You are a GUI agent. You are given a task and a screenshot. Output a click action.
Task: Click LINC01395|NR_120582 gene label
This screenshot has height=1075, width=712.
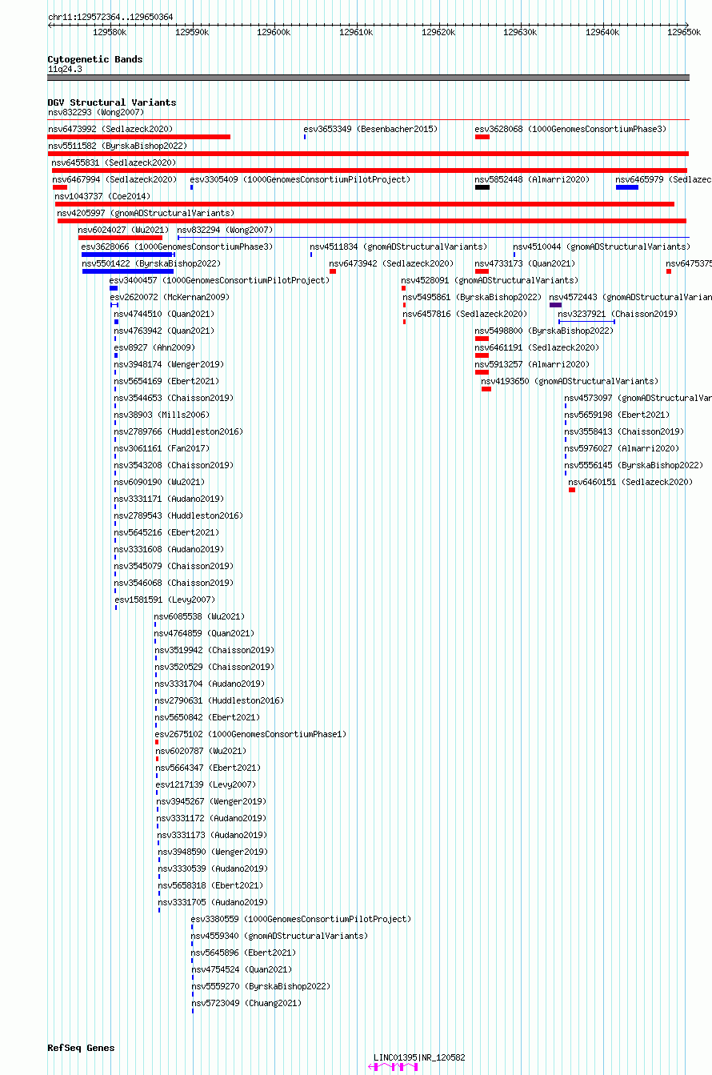419,1057
